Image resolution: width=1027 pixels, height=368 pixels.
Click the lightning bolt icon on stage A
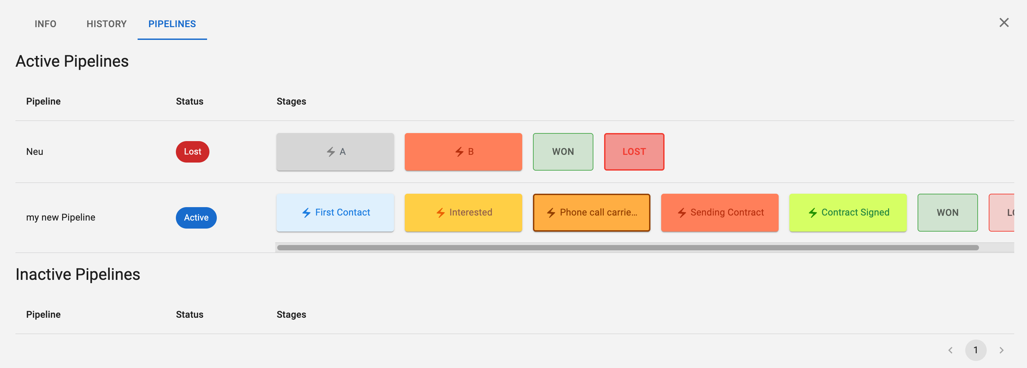(x=331, y=152)
